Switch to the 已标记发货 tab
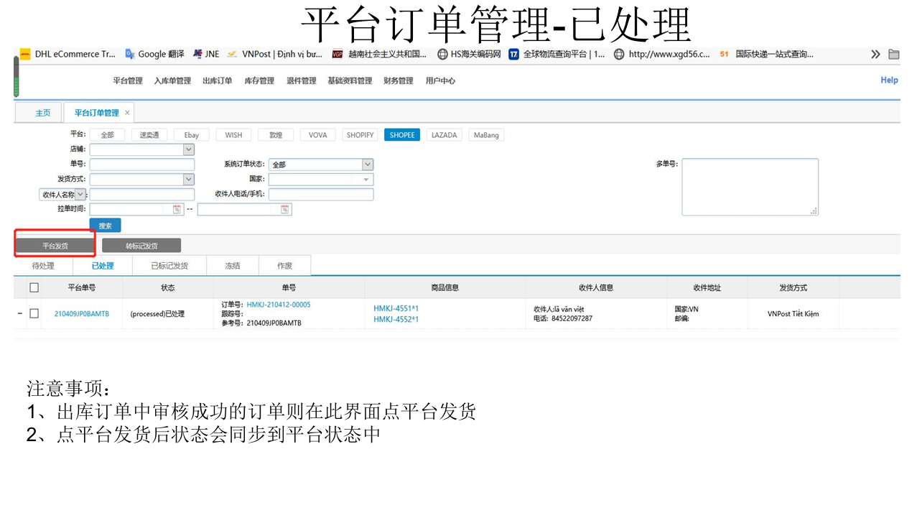 click(169, 266)
